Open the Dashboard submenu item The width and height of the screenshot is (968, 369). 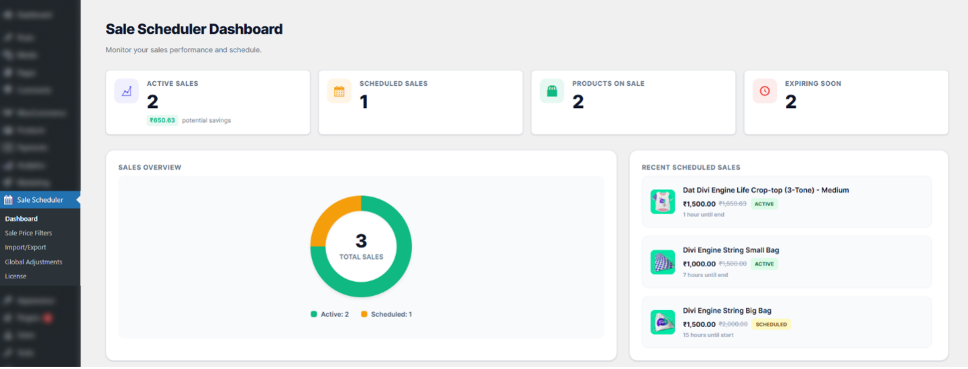(21, 219)
